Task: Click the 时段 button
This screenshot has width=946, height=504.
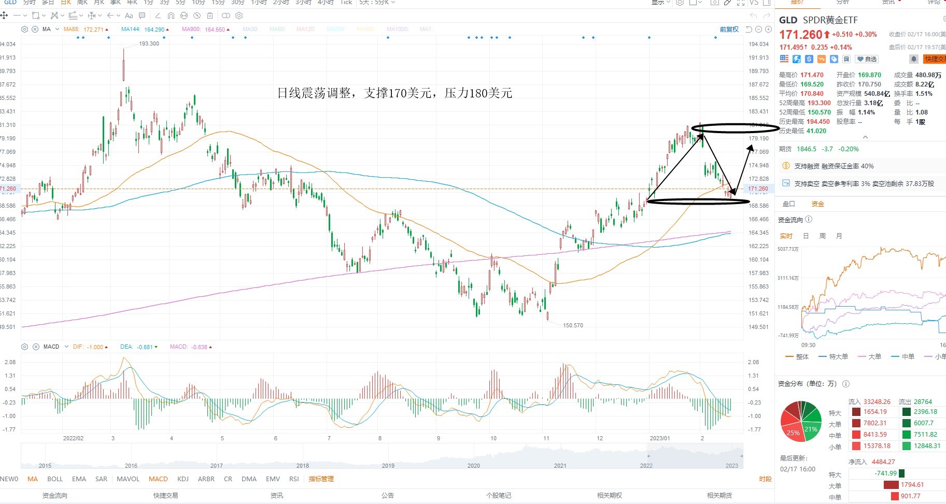Action: 765,479
